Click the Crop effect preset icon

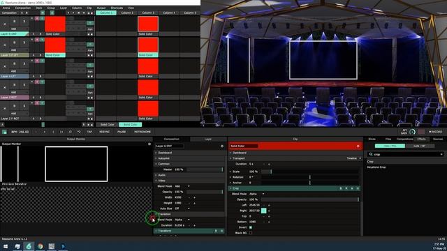[346, 188]
